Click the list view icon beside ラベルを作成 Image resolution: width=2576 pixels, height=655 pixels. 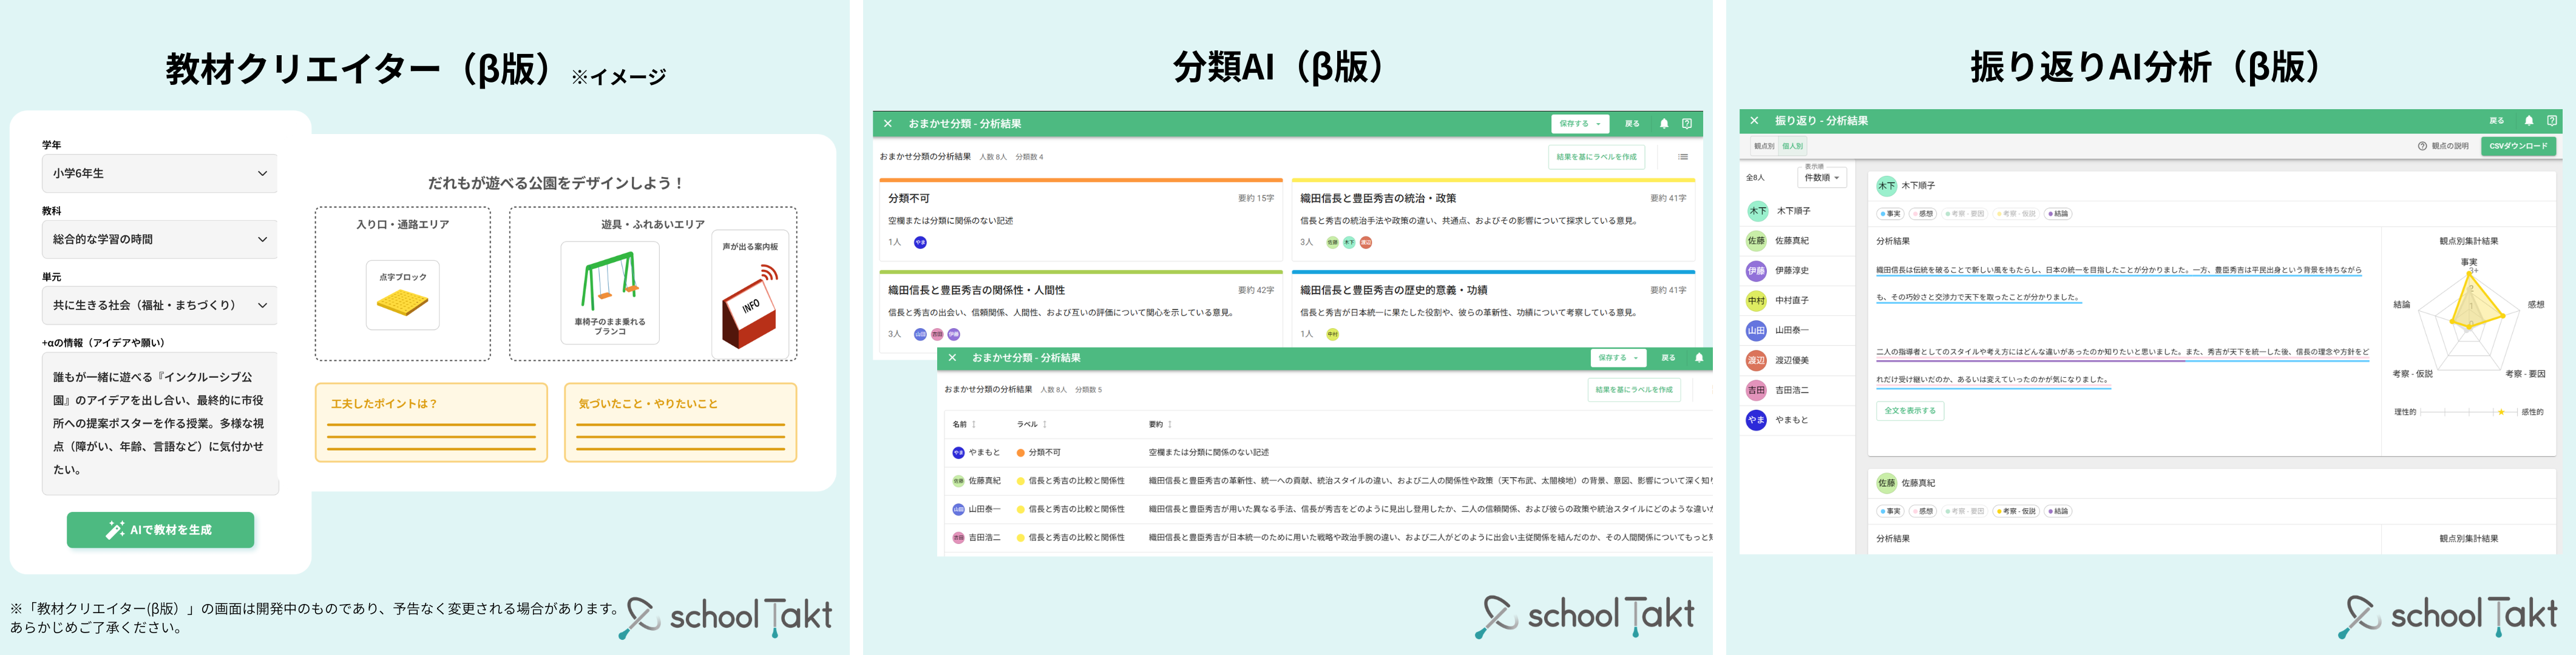click(x=1683, y=156)
